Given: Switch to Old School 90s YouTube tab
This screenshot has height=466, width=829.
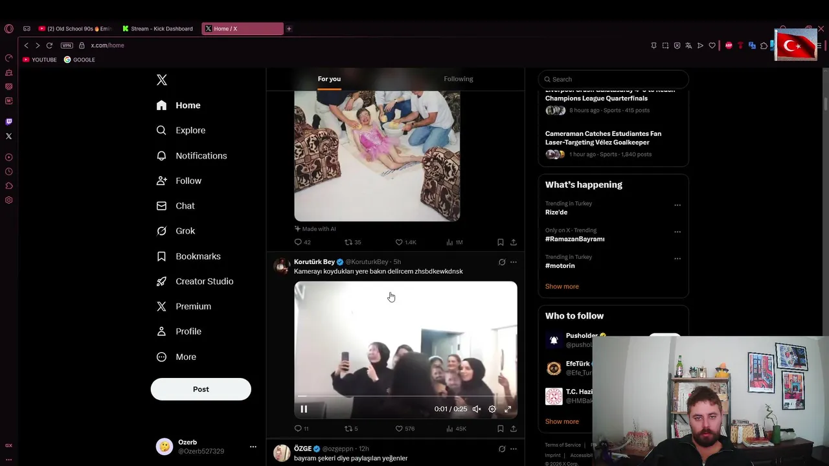Looking at the screenshot, I should coord(74,28).
